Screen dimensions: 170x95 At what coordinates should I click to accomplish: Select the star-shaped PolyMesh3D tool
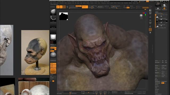click(158, 9)
